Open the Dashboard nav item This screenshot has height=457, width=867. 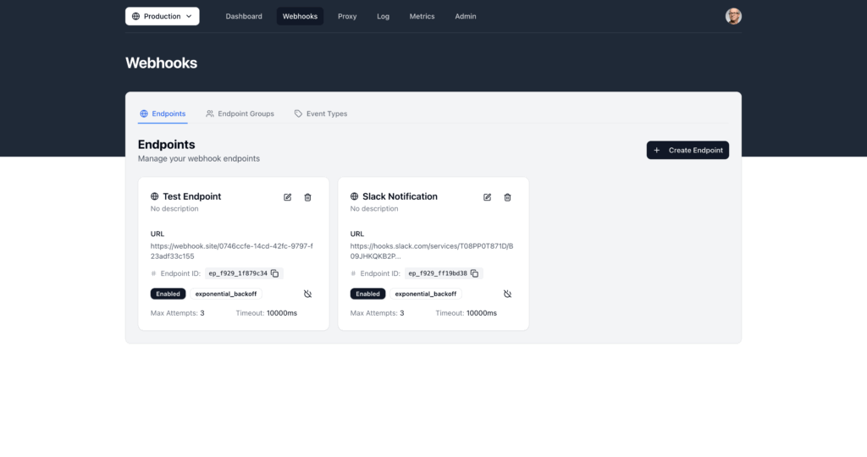244,16
